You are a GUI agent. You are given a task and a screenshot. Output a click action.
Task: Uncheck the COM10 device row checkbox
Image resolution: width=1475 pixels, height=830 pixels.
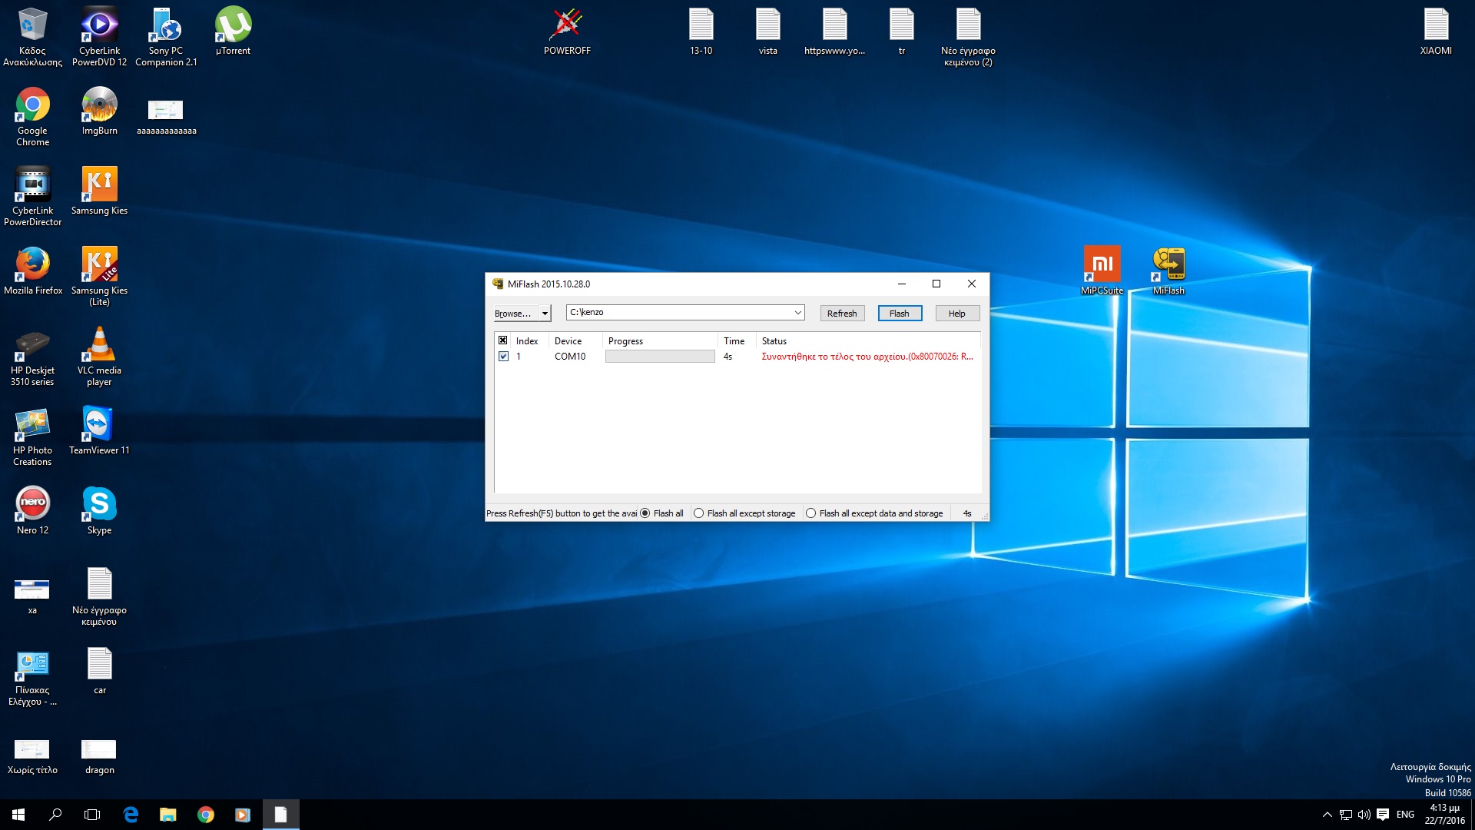point(503,357)
